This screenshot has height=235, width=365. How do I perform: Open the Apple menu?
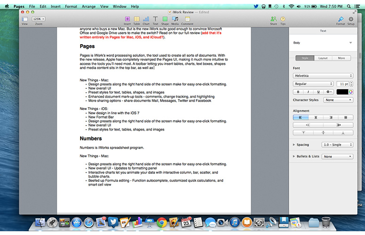pyautogui.click(x=7, y=6)
